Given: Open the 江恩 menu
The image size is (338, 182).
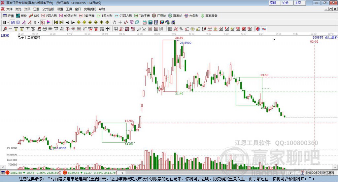Looking at the screenshot, I should pos(36,9).
